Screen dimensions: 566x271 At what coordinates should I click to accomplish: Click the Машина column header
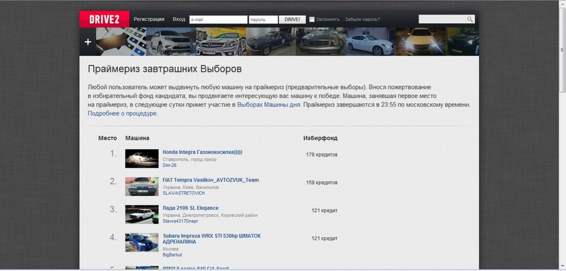point(137,138)
